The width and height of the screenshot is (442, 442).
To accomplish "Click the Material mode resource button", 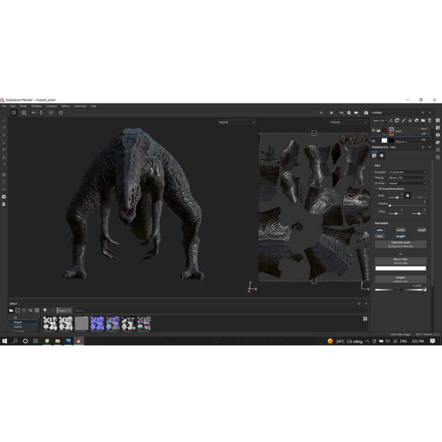I will 401,244.
